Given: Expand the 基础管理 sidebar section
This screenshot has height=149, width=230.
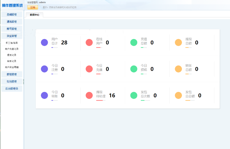Looking at the screenshot, I should click(12, 14).
